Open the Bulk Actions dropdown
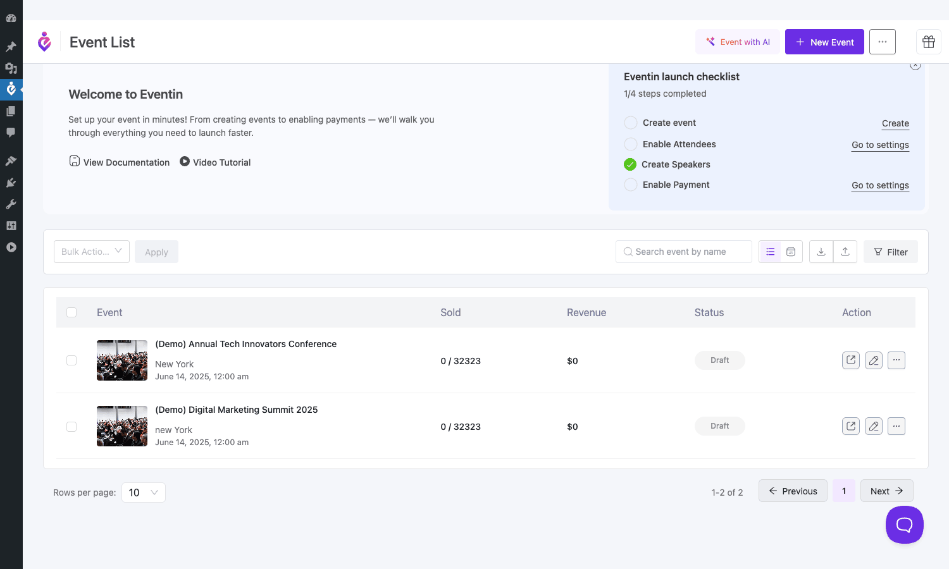Viewport: 949px width, 569px height. (x=92, y=252)
